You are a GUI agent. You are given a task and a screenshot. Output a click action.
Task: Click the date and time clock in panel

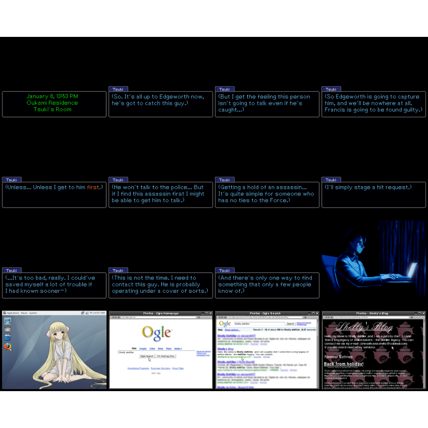pos(98,313)
